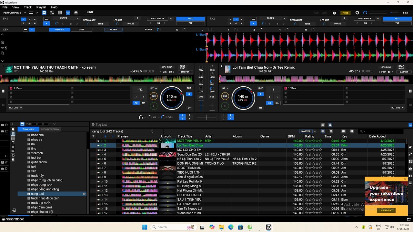Close the upgrade rekordbox ad
This screenshot has height=232, width=413.
[405, 179]
